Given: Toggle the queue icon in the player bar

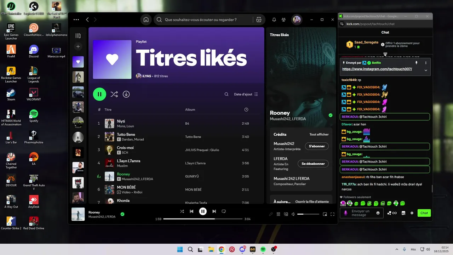Looking at the screenshot, I should click(x=279, y=214).
